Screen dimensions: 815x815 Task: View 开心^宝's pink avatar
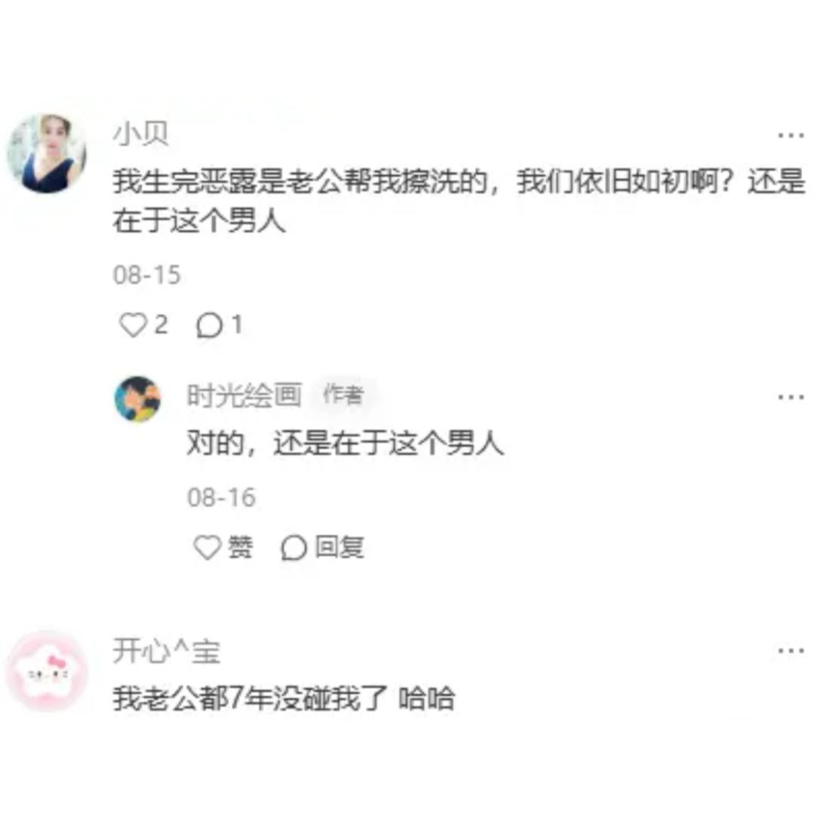pos(48,671)
